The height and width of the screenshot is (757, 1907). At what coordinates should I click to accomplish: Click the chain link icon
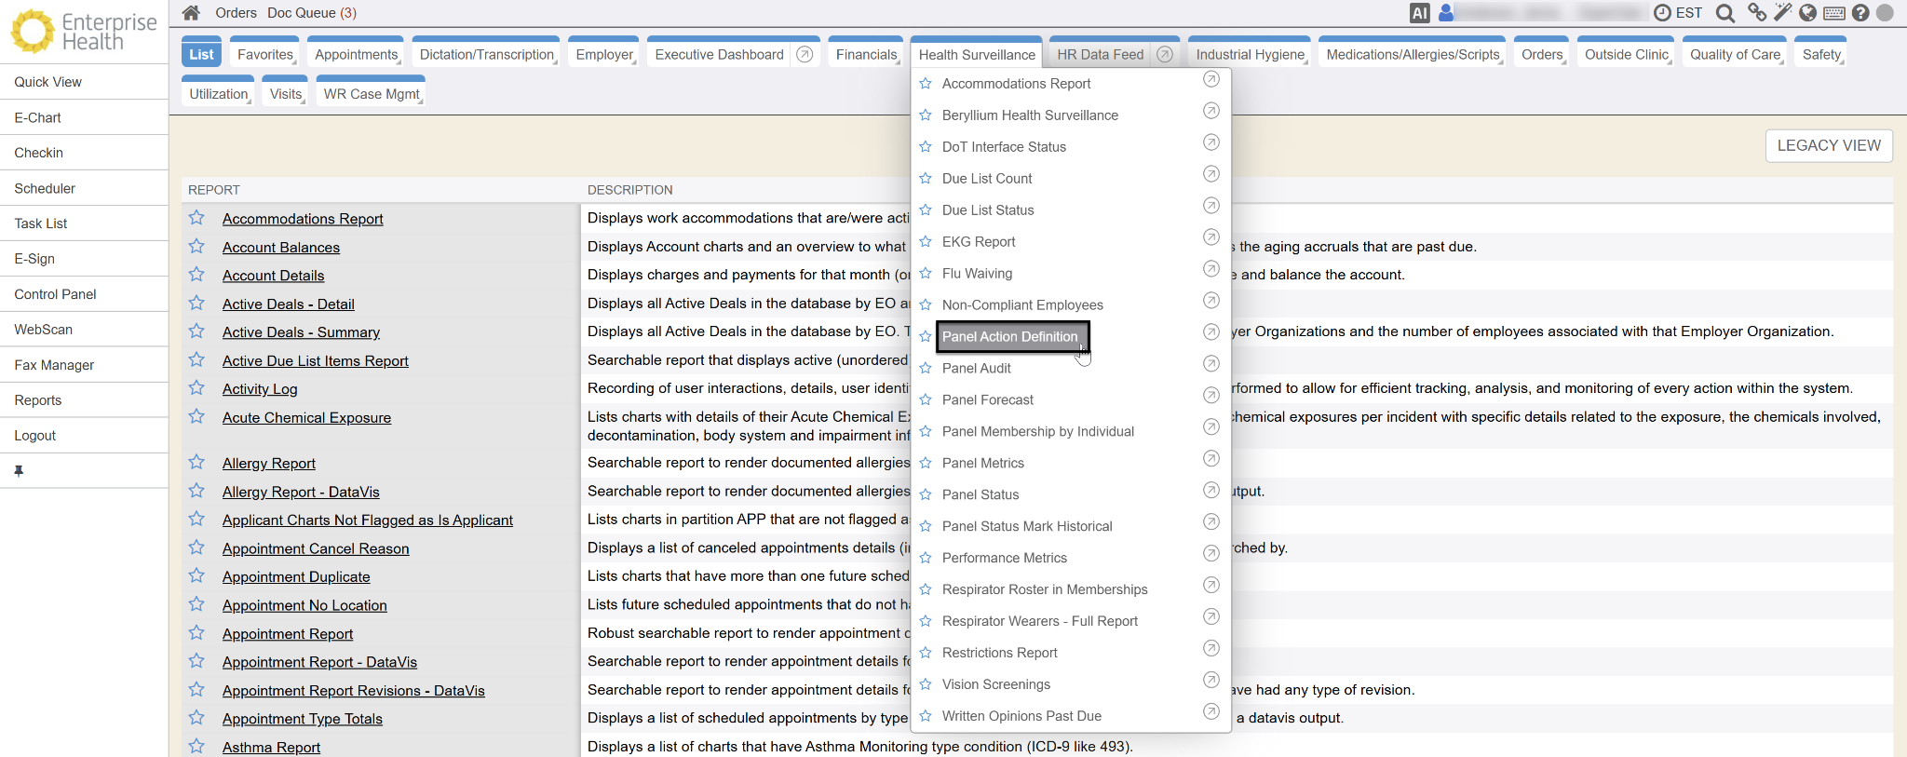point(1756,13)
